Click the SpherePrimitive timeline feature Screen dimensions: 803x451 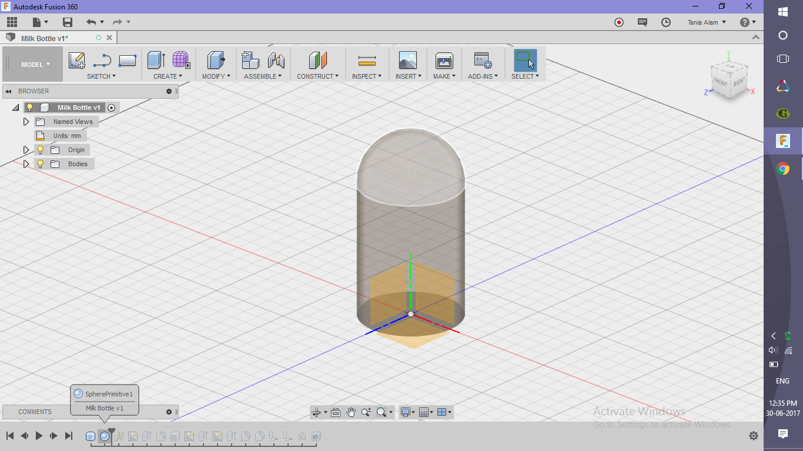[x=104, y=436]
